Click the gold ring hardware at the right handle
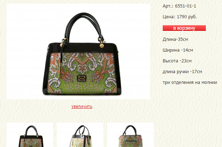Viewport: 222px width, 147px height. pyautogui.click(x=102, y=46)
